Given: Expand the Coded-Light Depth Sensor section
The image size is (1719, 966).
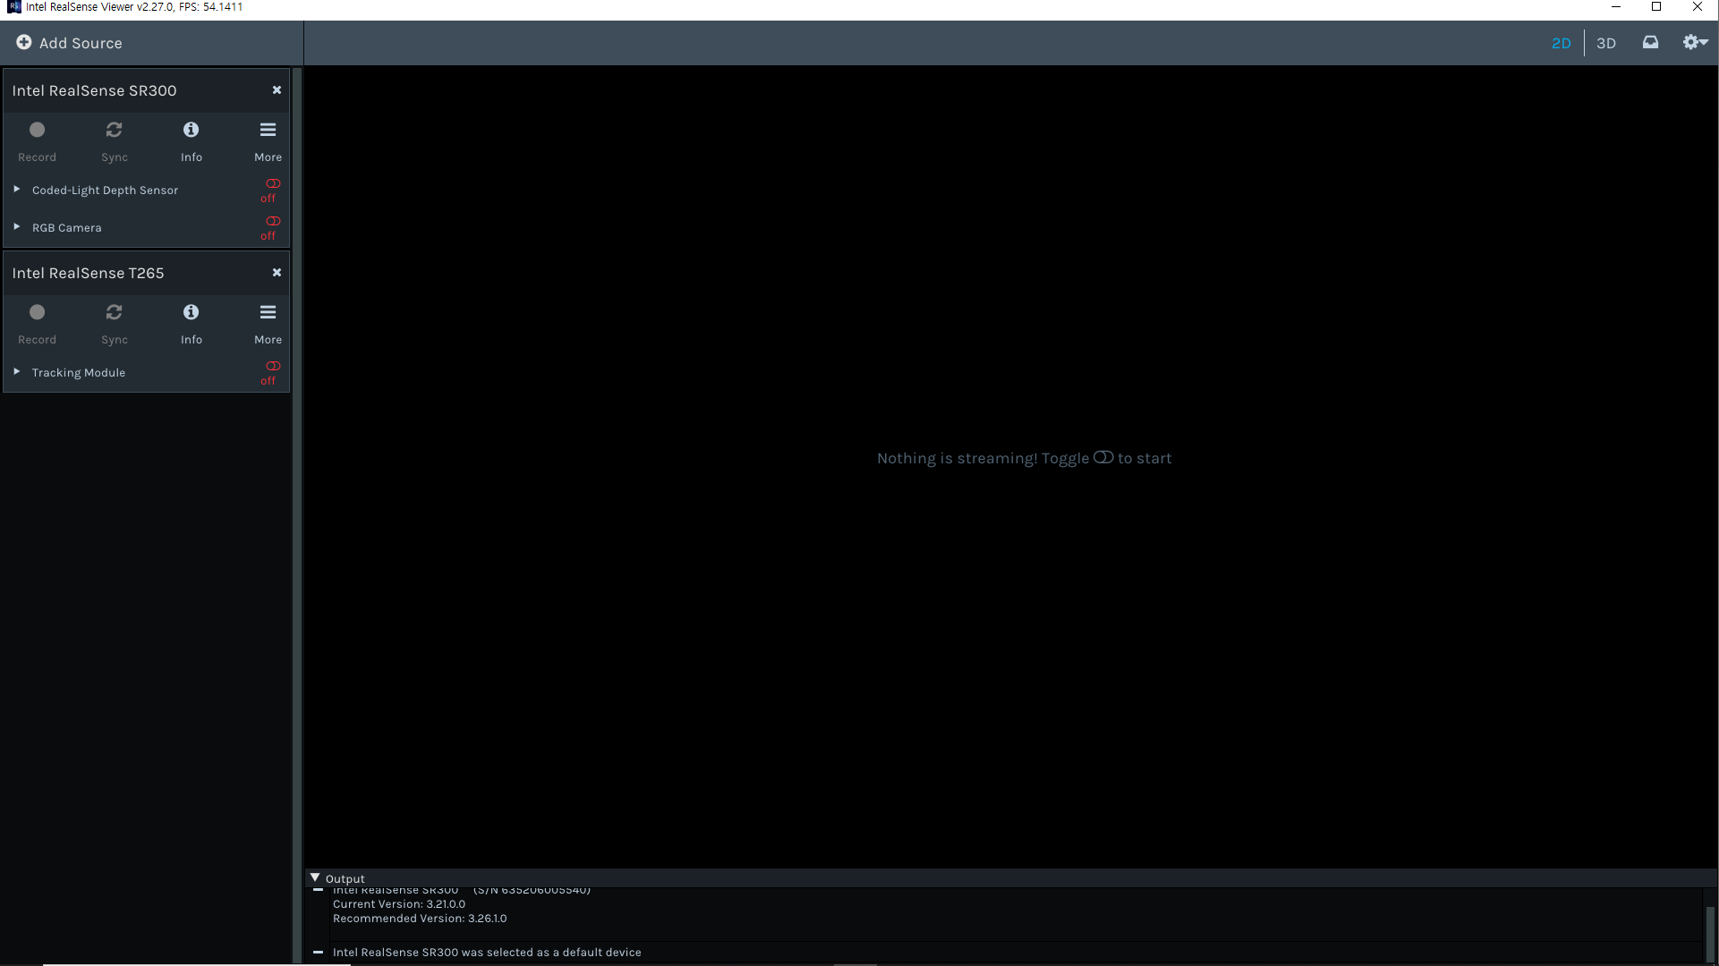Looking at the screenshot, I should 15,189.
